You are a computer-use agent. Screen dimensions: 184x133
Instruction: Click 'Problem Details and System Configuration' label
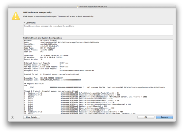coord(42,38)
